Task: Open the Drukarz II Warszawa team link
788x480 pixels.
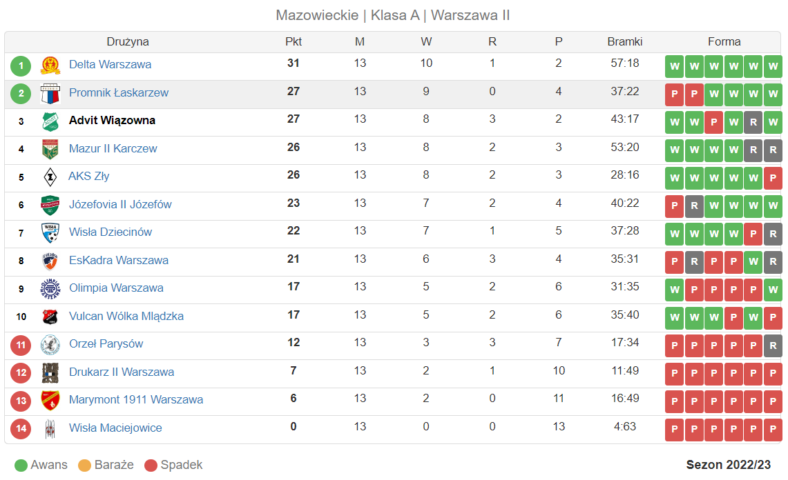Action: [122, 372]
